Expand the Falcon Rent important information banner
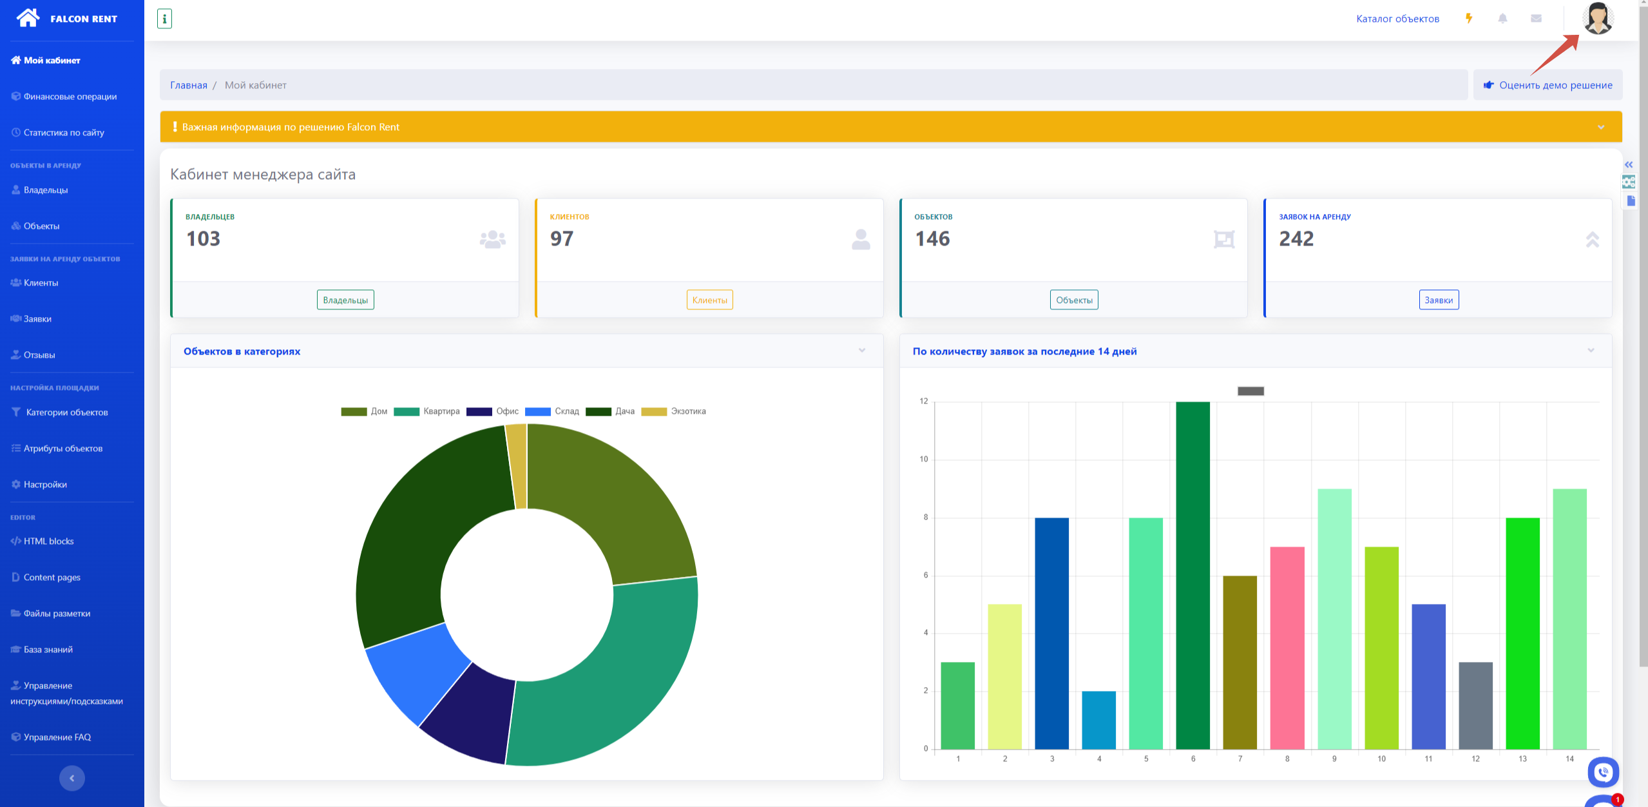This screenshot has width=1648, height=807. click(x=1600, y=127)
